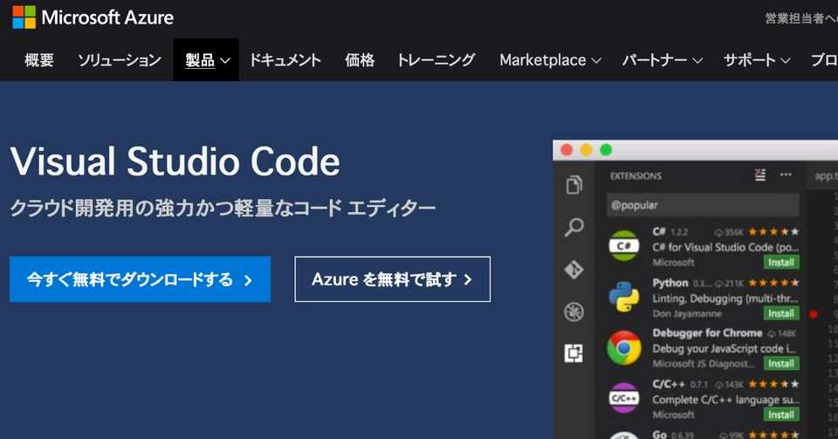Click the Python extension star rating
Viewport: 838px width, 439px height.
(773, 283)
